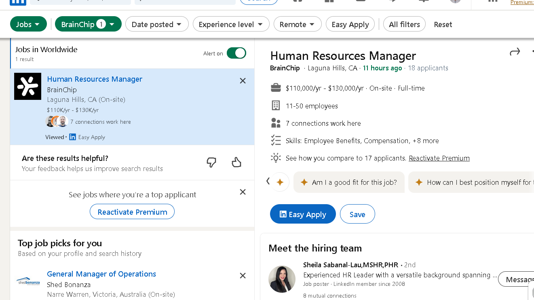
Task: Click the thumbs down feedback icon
Action: (x=211, y=163)
